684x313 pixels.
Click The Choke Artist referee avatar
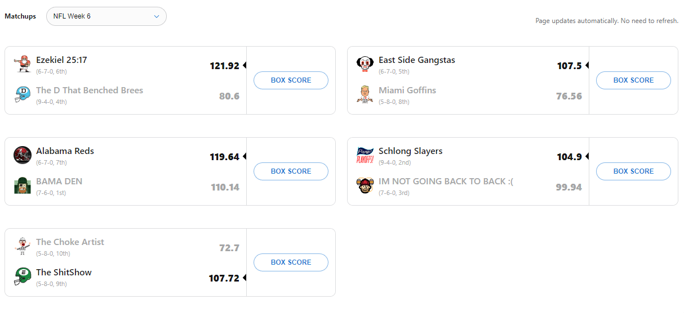click(x=23, y=246)
